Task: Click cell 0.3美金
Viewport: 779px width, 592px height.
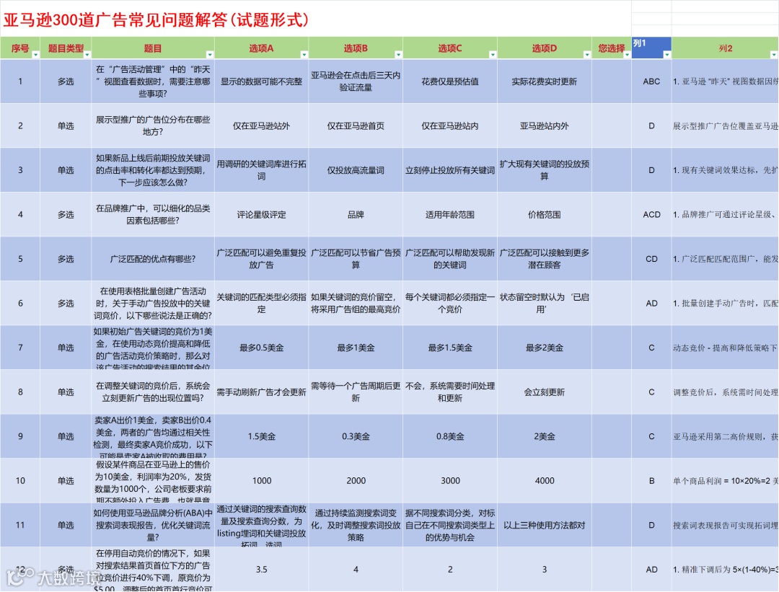Action: coord(356,436)
